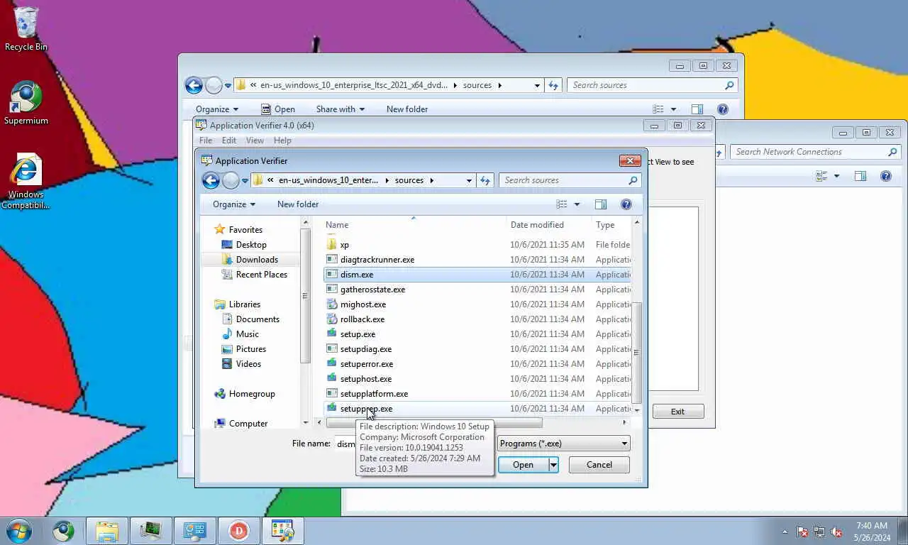Click the Start button orb
The width and height of the screenshot is (908, 545).
(19, 530)
